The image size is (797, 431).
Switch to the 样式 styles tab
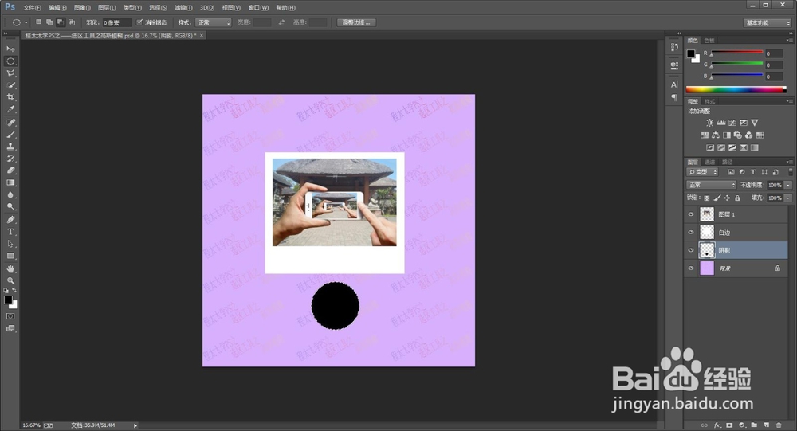[709, 101]
